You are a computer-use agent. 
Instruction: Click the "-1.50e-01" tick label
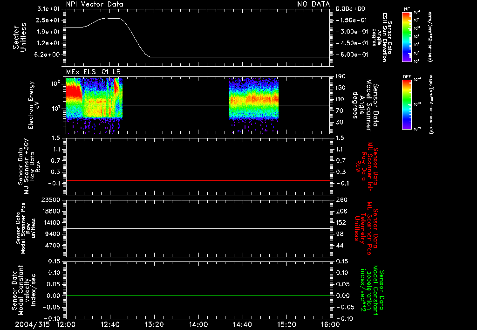(x=352, y=20)
